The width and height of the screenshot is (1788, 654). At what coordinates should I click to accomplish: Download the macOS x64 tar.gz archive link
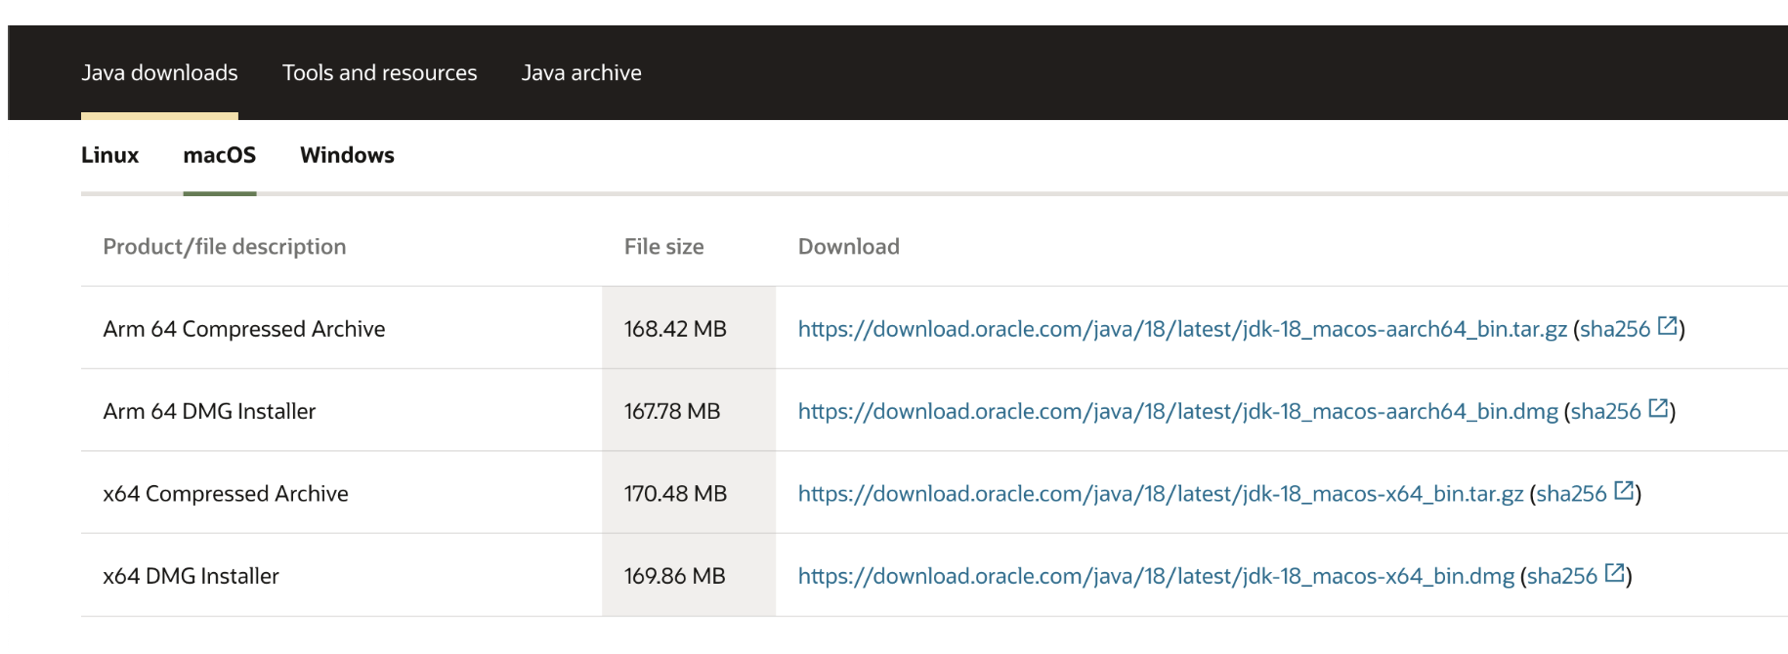1161,494
